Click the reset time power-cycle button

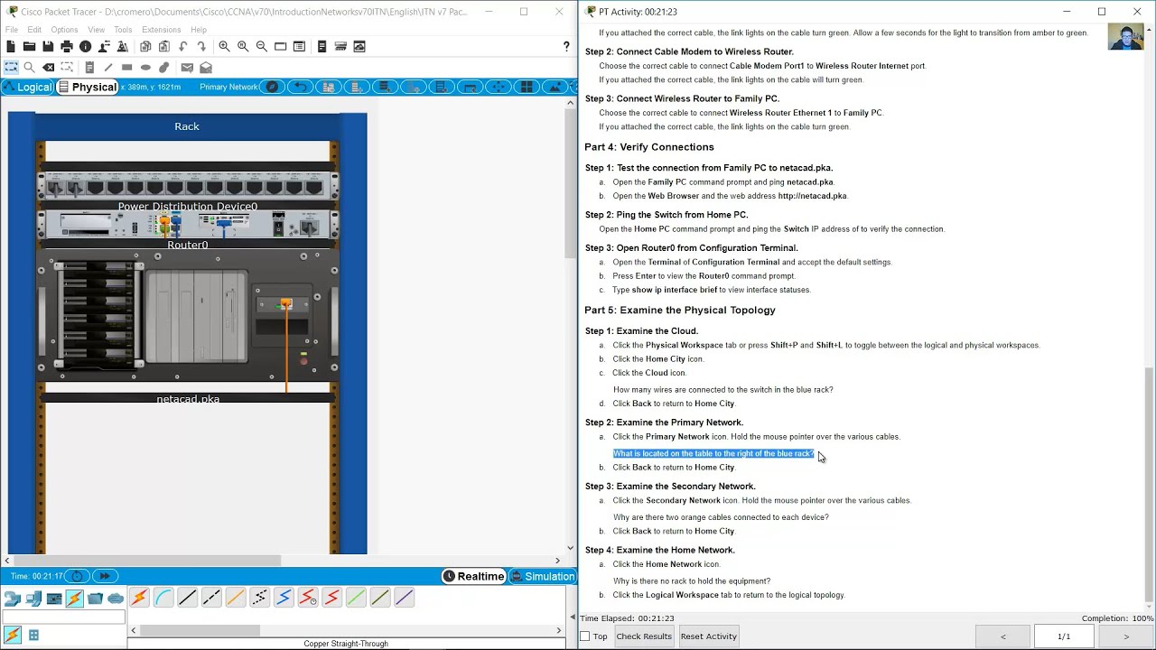coord(77,576)
